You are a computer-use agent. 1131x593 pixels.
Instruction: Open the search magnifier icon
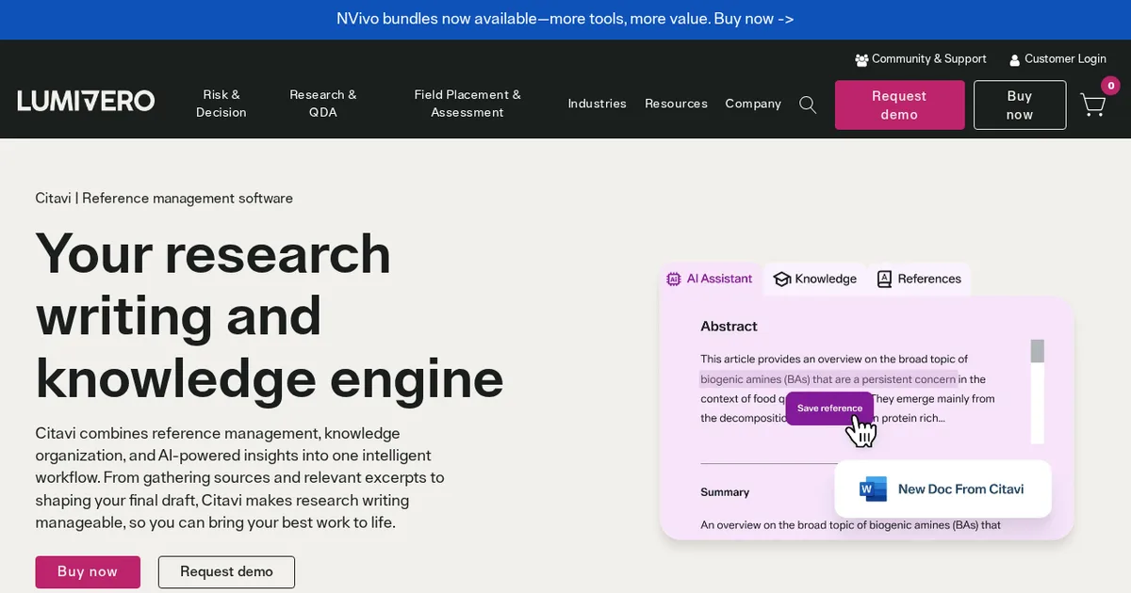[808, 104]
